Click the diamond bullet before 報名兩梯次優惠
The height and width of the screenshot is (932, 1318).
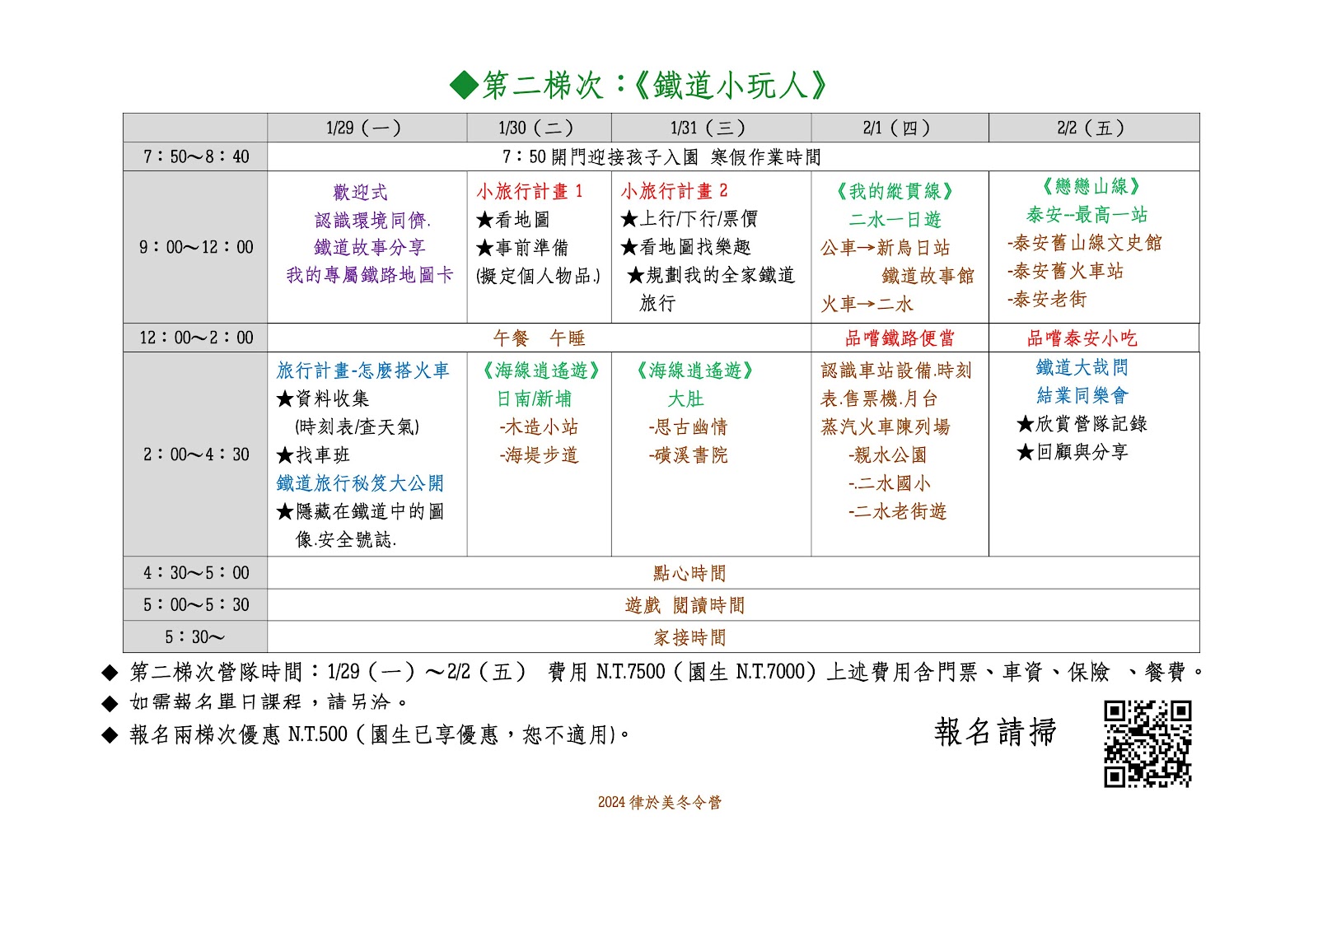tap(110, 735)
